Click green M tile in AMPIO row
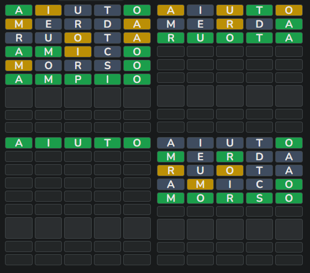This screenshot has width=310, height=273. click(x=48, y=79)
